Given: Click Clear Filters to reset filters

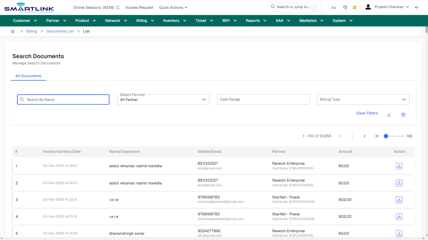Looking at the screenshot, I should pyautogui.click(x=367, y=113).
